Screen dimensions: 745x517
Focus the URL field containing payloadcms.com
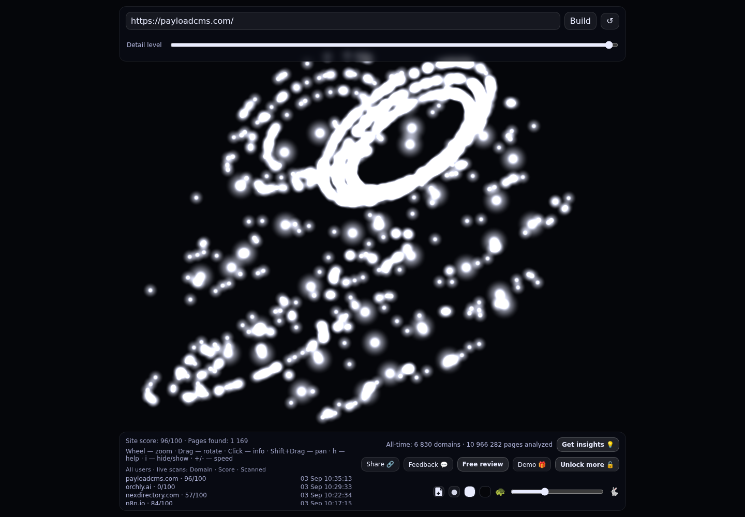tap(343, 21)
